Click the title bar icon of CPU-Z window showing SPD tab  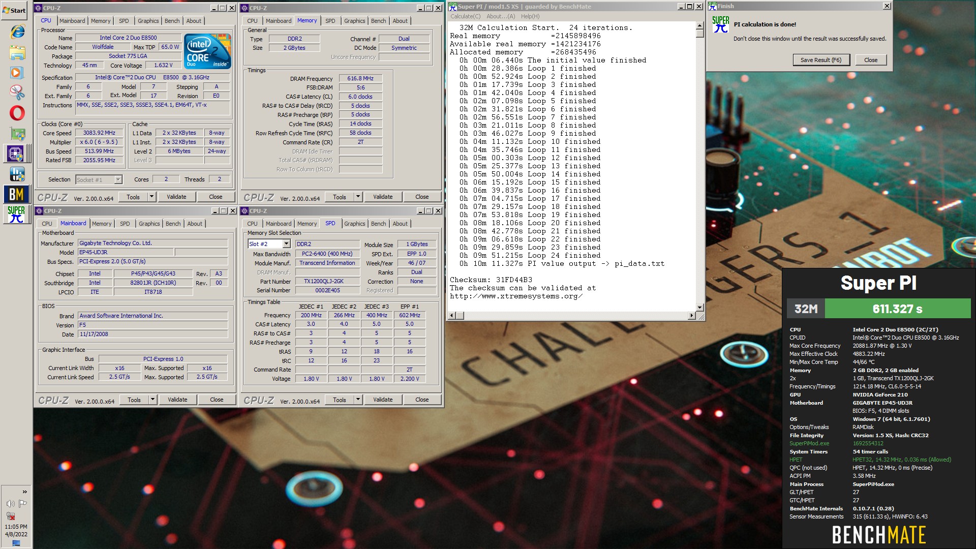245,210
